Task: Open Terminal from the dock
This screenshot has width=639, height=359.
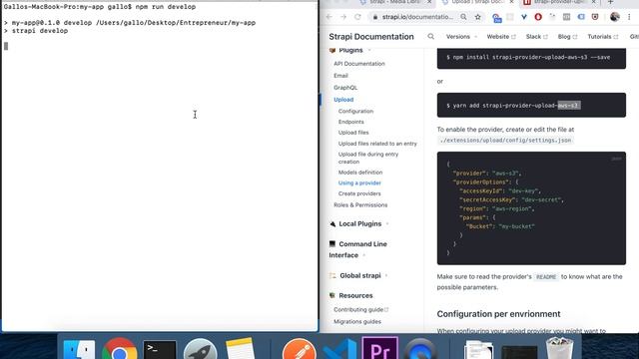Action: click(160, 350)
